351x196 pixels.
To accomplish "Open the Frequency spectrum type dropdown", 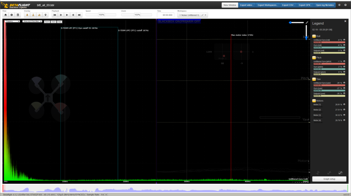I will tap(13, 21).
